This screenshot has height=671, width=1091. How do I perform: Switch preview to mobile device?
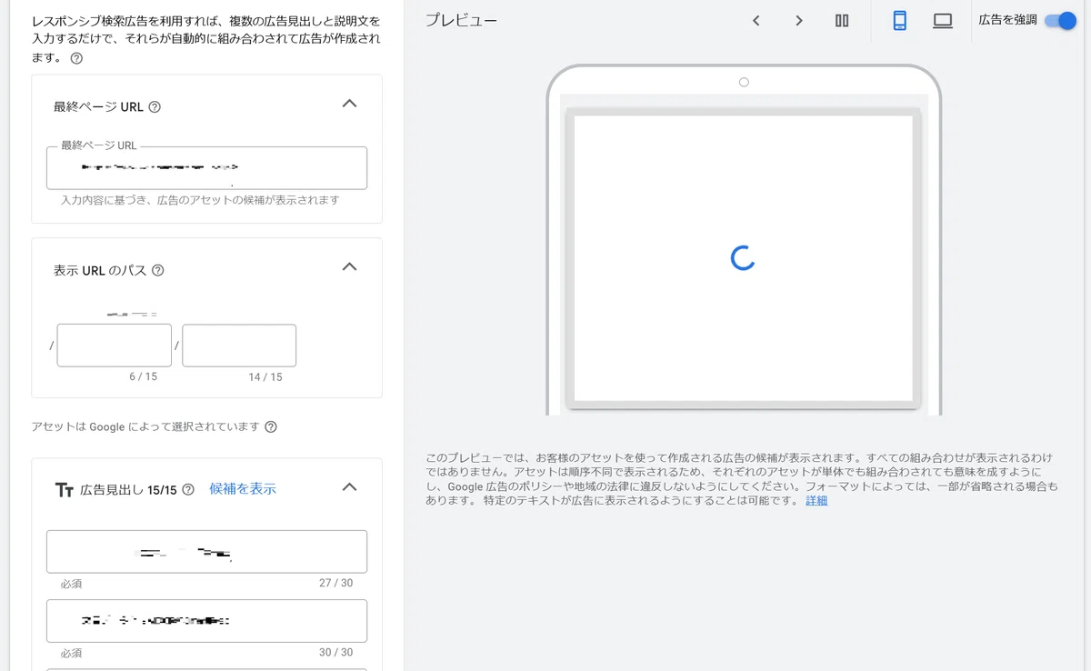coord(900,21)
